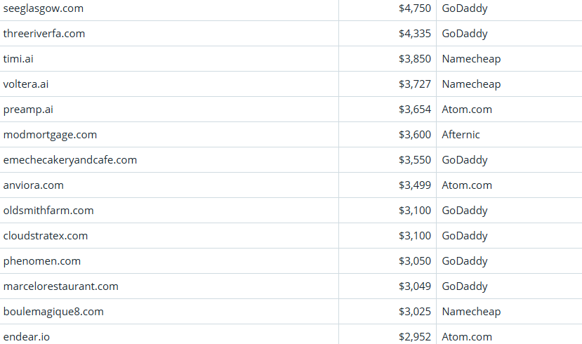Click the seeglasgow.com domain name
The image size is (582, 344).
[x=43, y=8]
